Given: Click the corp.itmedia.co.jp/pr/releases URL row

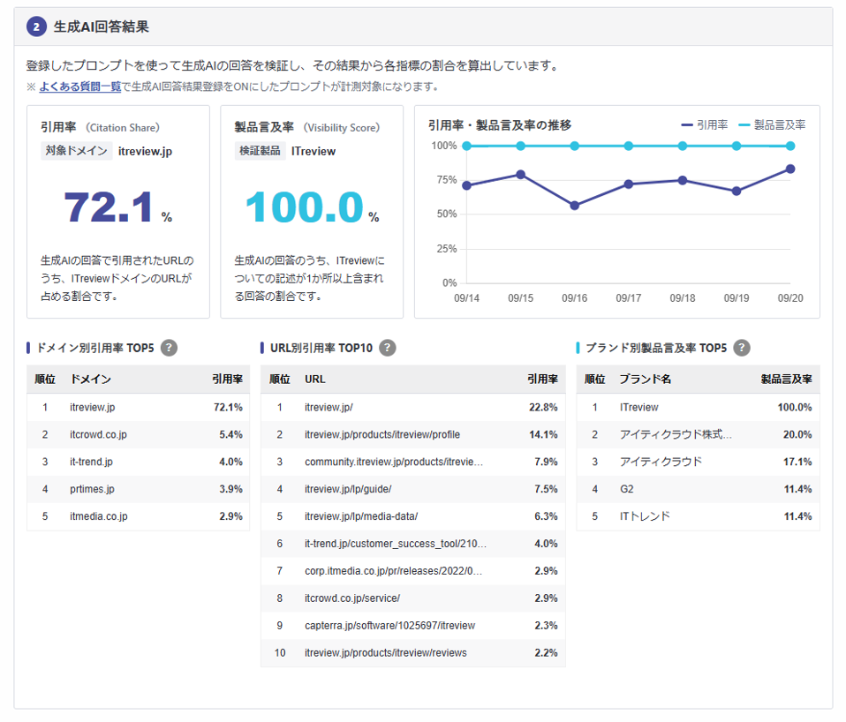Looking at the screenshot, I should [x=413, y=571].
